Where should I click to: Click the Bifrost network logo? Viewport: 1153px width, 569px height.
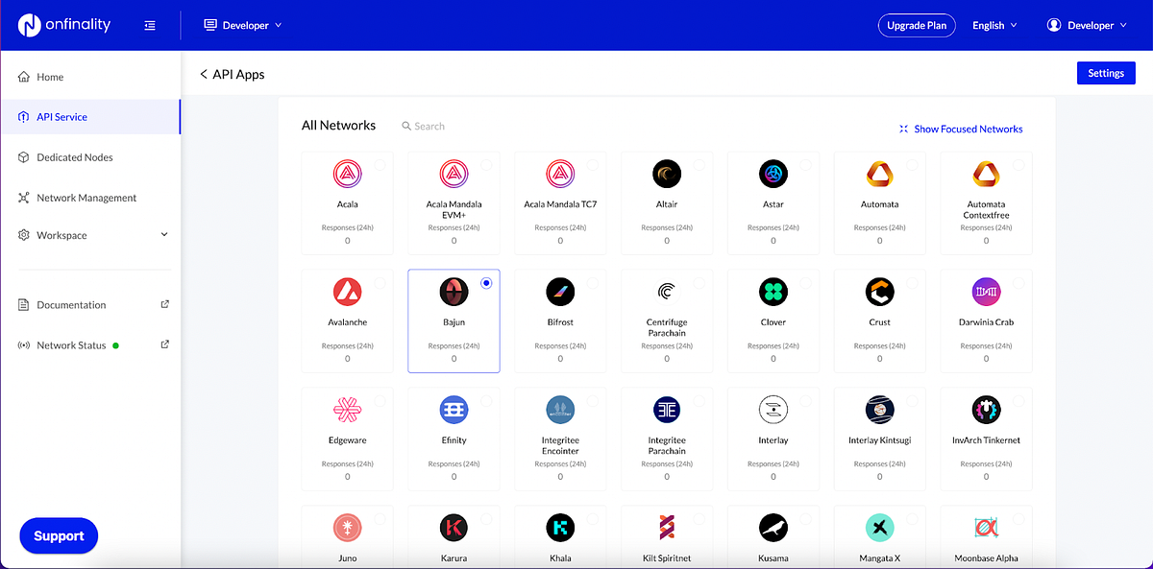tap(560, 292)
